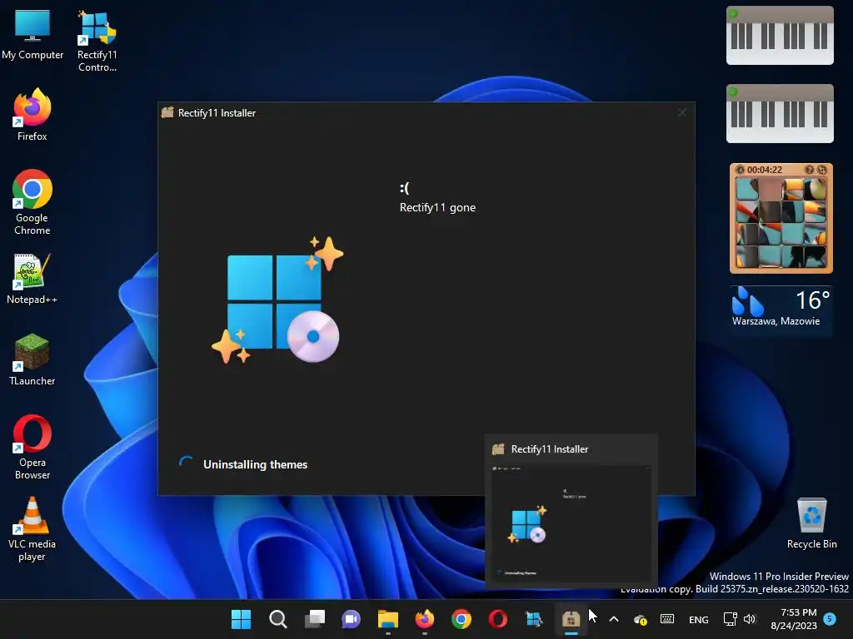The image size is (853, 639).
Task: Click the Rectify11 gone message
Action: (437, 207)
